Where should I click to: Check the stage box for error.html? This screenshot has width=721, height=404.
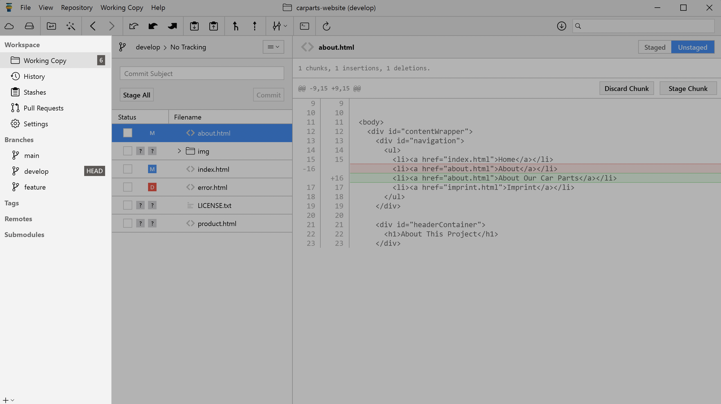pos(128,187)
